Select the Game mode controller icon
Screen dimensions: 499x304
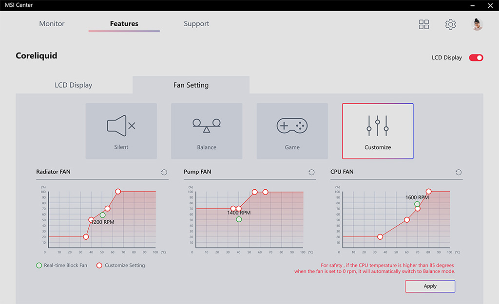click(292, 126)
